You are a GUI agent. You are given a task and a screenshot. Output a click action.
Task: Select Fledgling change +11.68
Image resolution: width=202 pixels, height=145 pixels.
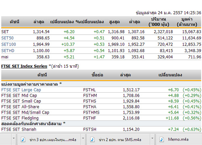(x=172, y=118)
